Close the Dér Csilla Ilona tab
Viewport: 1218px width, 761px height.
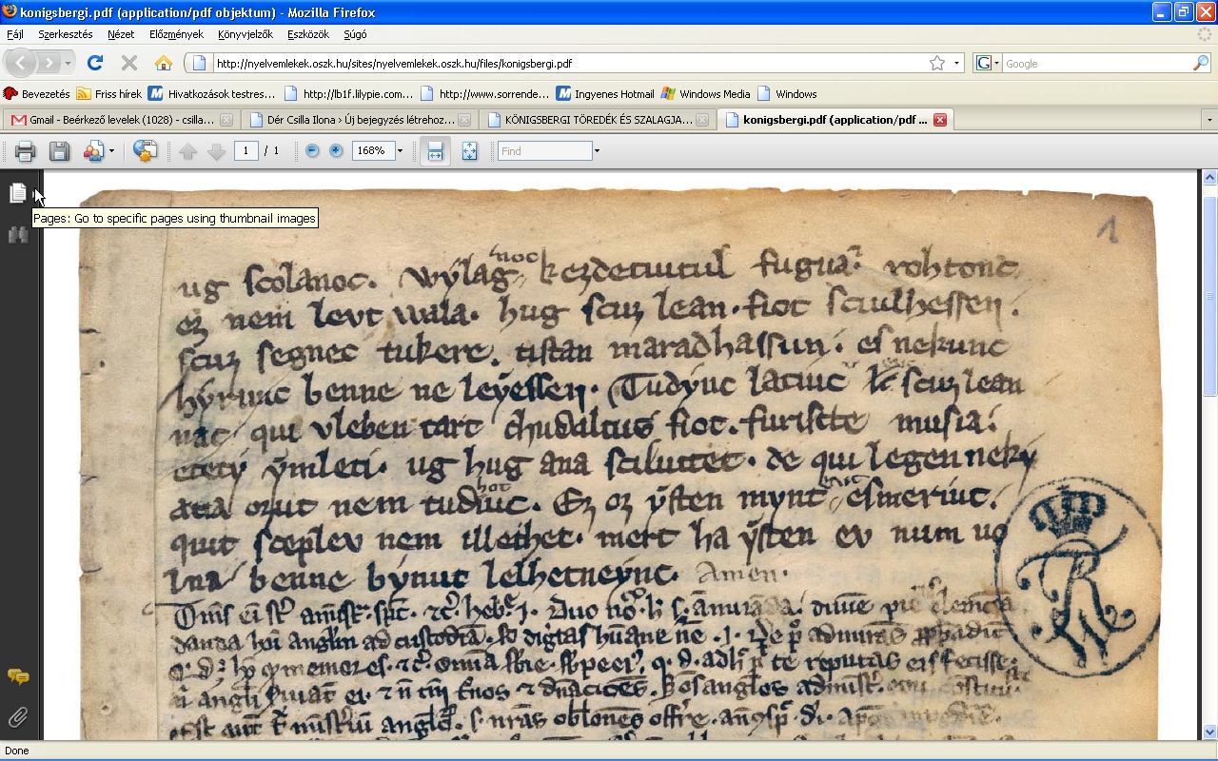coord(463,120)
